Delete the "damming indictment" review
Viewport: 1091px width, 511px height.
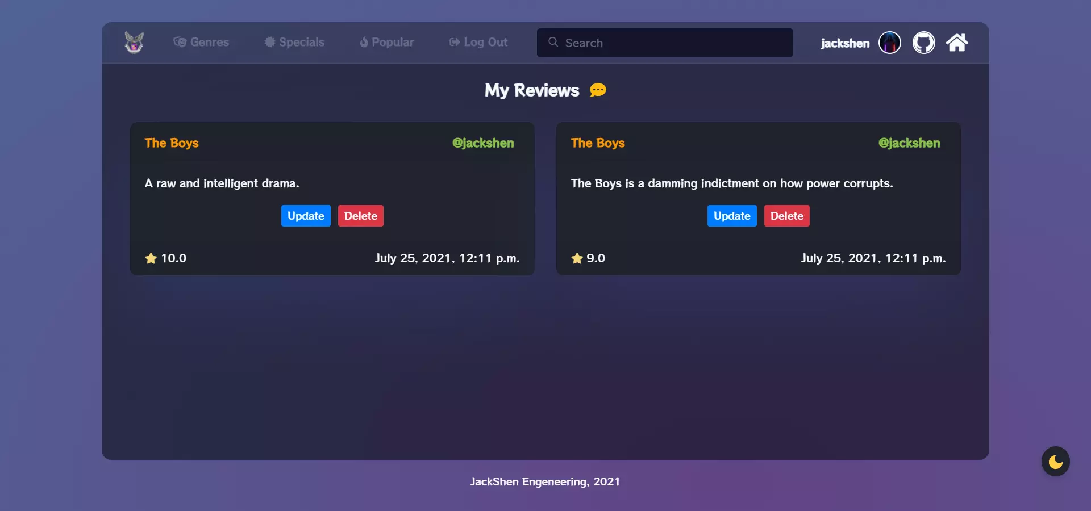(x=787, y=216)
